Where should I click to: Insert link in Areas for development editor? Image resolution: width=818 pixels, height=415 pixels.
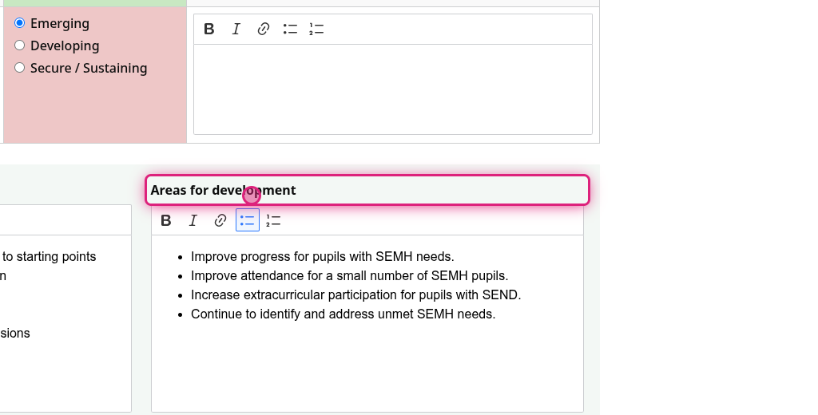tap(220, 220)
